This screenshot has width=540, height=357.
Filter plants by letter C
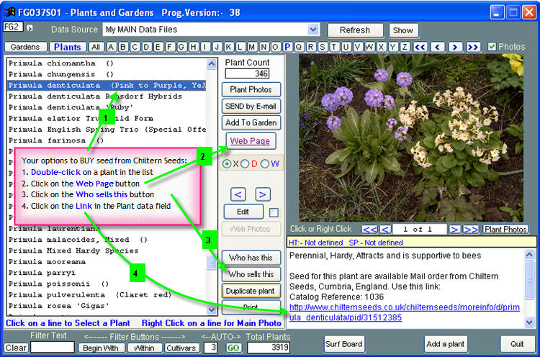(x=135, y=47)
